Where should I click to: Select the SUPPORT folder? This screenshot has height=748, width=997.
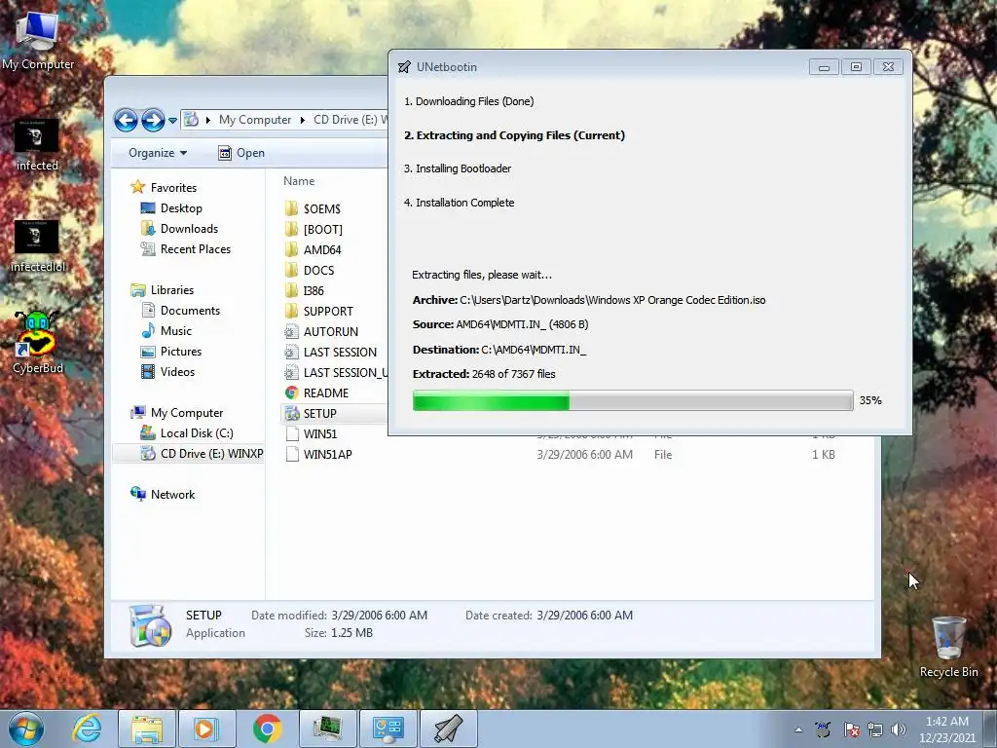click(318, 311)
